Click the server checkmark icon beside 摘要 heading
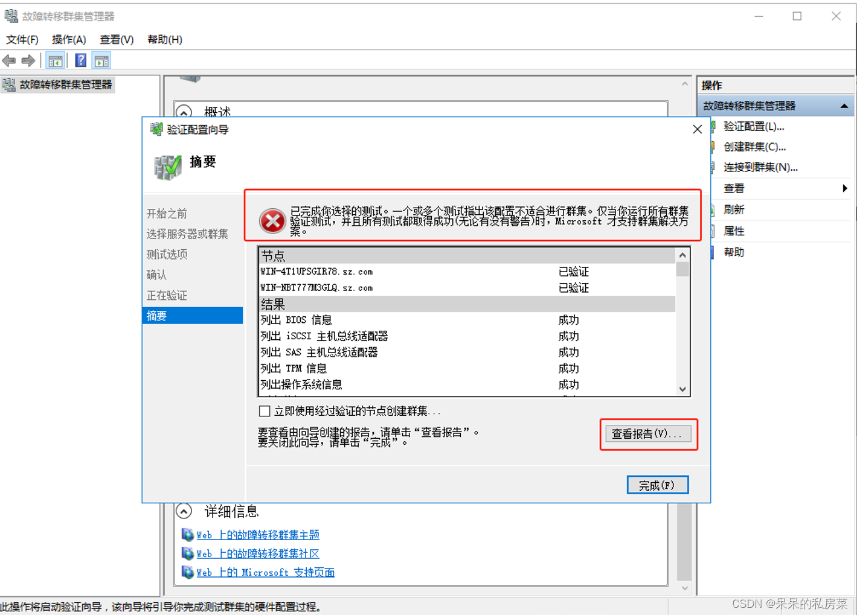857x615 pixels. click(x=168, y=167)
